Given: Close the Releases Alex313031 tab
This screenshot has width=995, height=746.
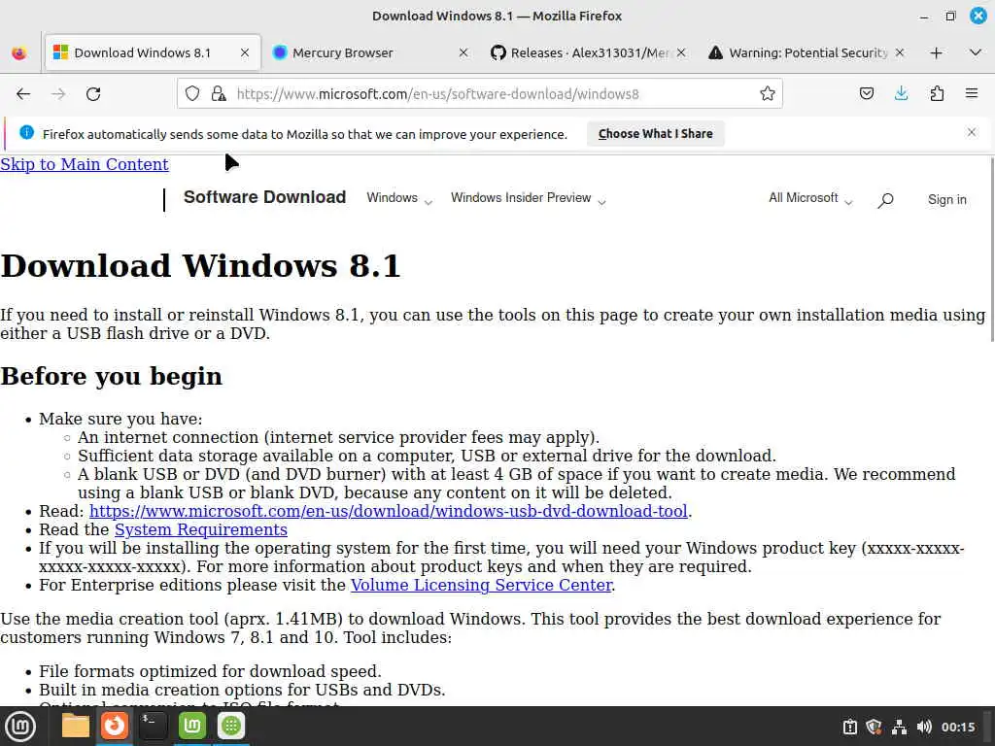Looking at the screenshot, I should pyautogui.click(x=681, y=53).
